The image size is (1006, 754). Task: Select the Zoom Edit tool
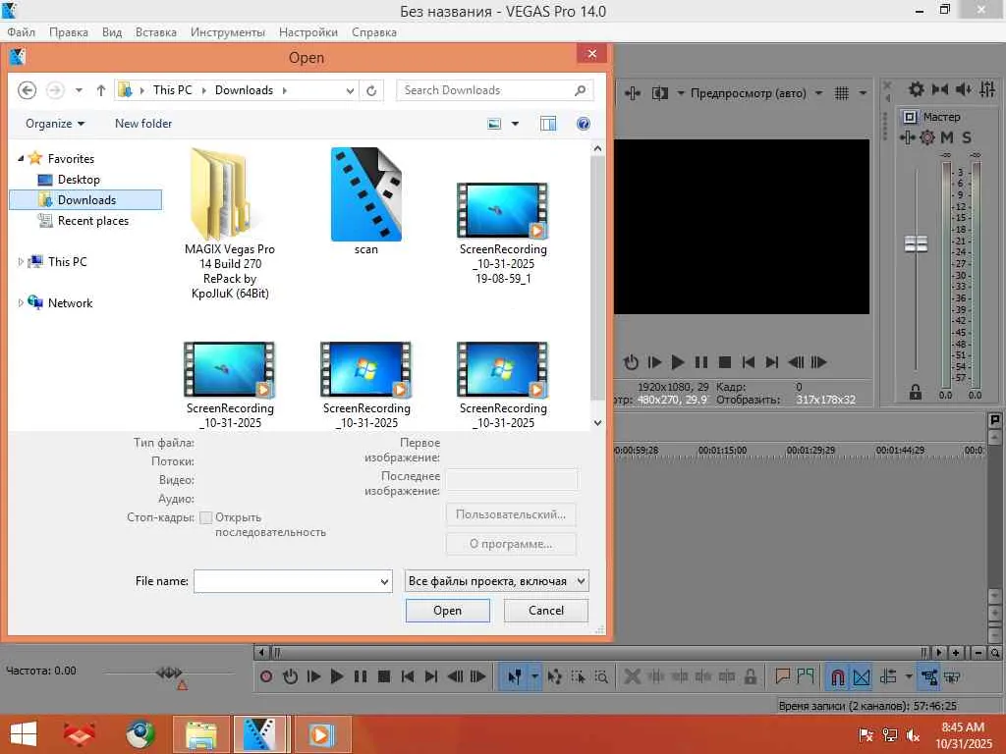point(601,676)
